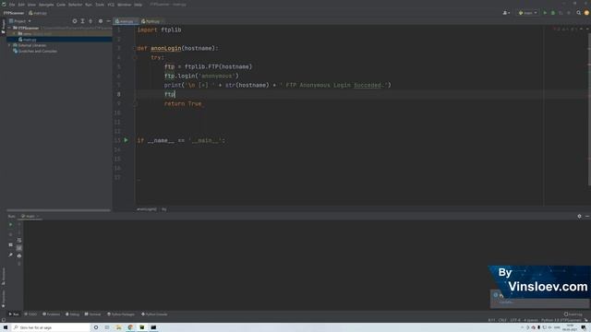Open Terminal tool window tab
The width and height of the screenshot is (591, 332).
click(92, 314)
